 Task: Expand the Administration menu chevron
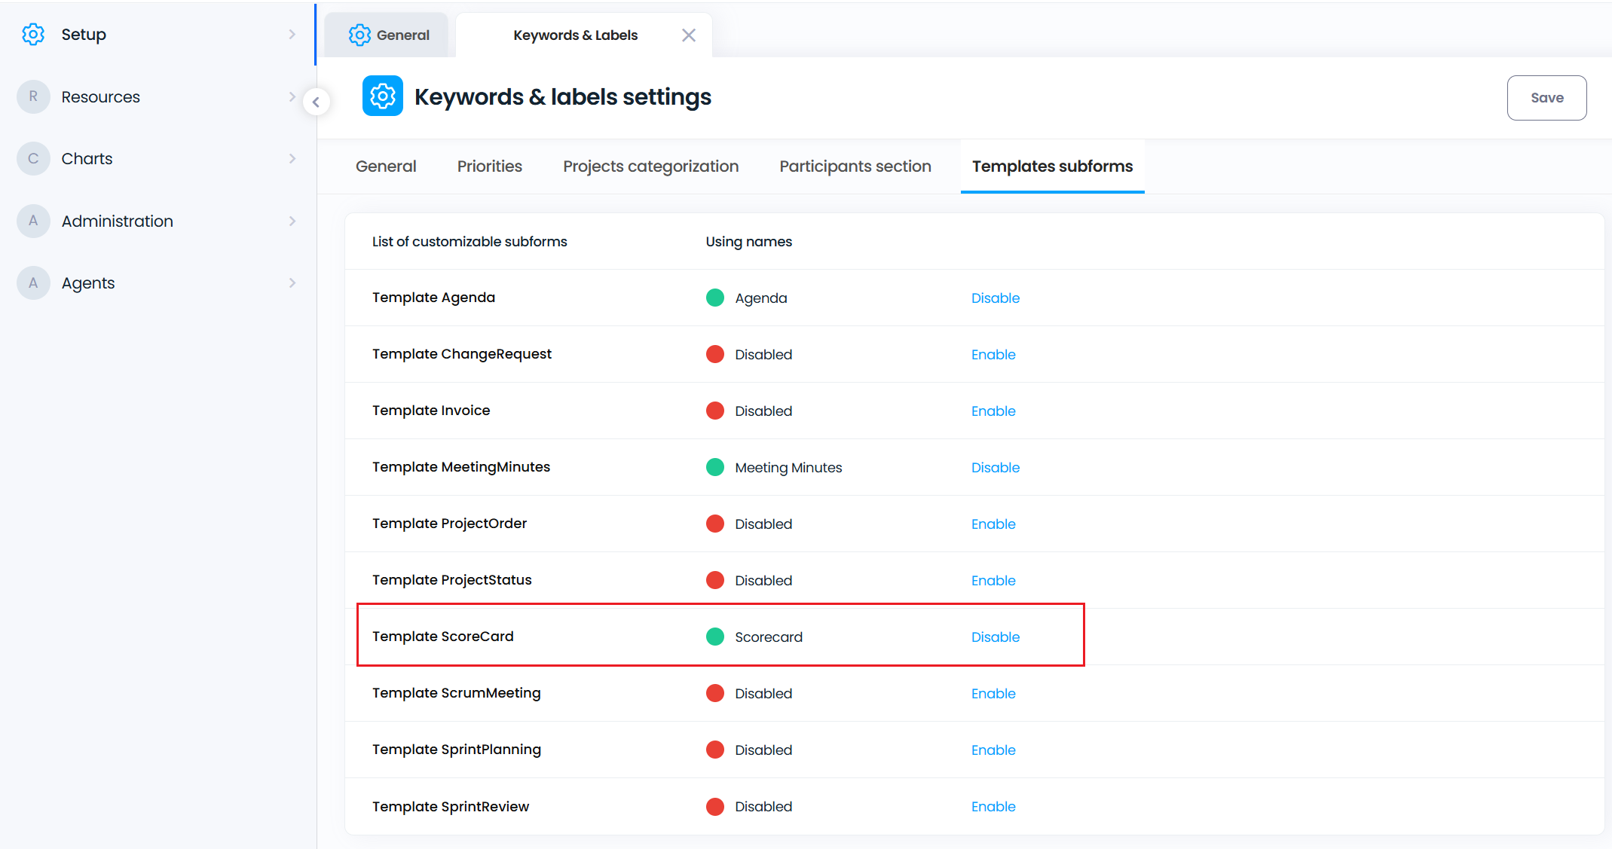292,221
